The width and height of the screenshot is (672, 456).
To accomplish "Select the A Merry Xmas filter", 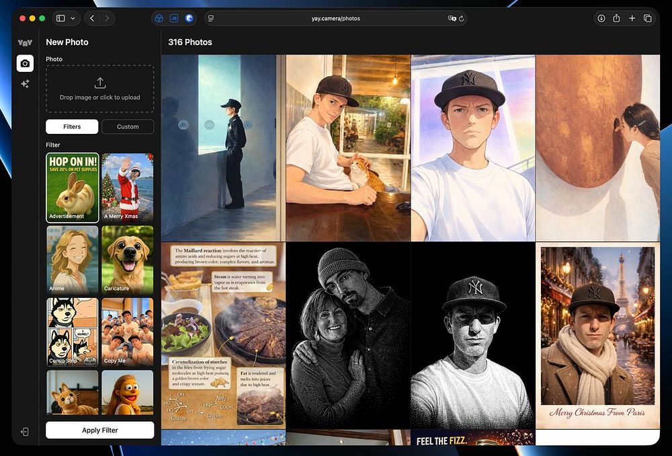I will pos(127,188).
